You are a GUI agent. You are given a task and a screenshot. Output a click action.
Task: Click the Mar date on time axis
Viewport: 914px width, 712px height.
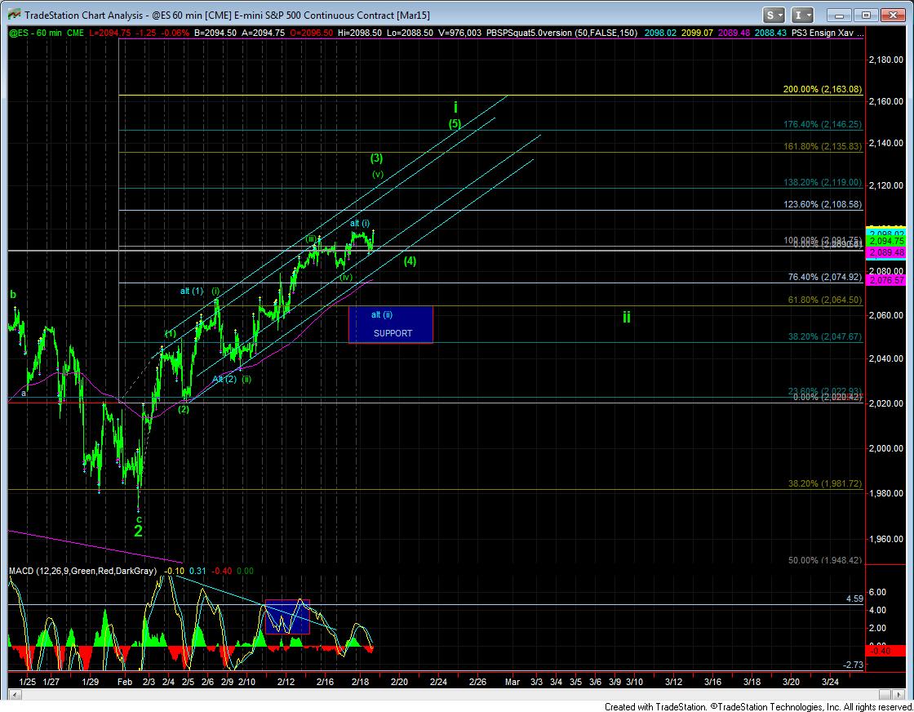[x=512, y=682]
